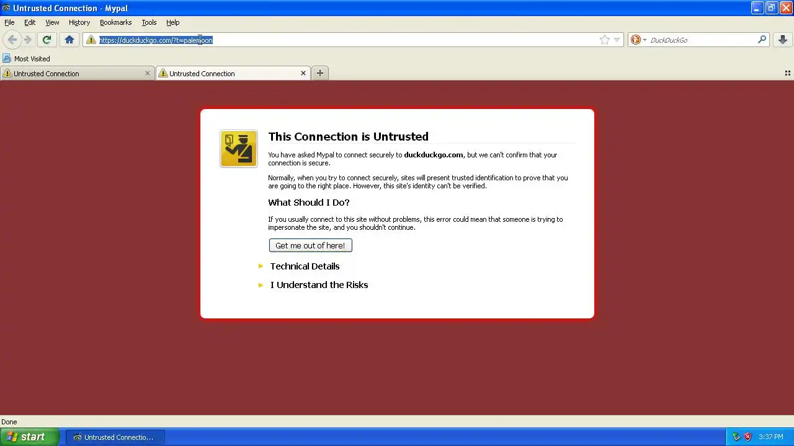
Task: Open the Edit menu
Action: (30, 22)
